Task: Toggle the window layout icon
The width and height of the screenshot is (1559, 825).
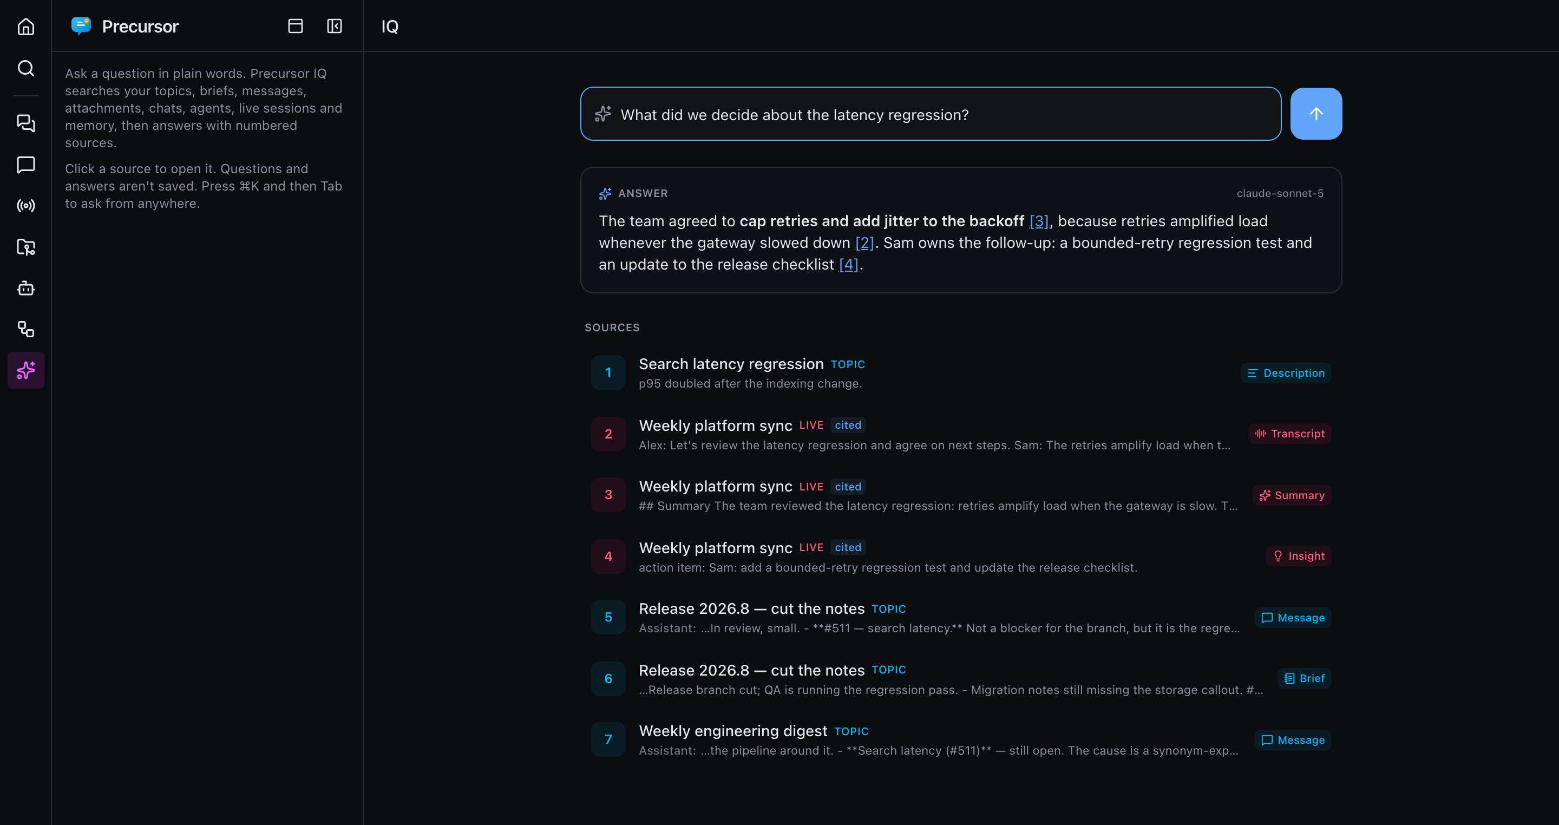Action: coord(296,26)
